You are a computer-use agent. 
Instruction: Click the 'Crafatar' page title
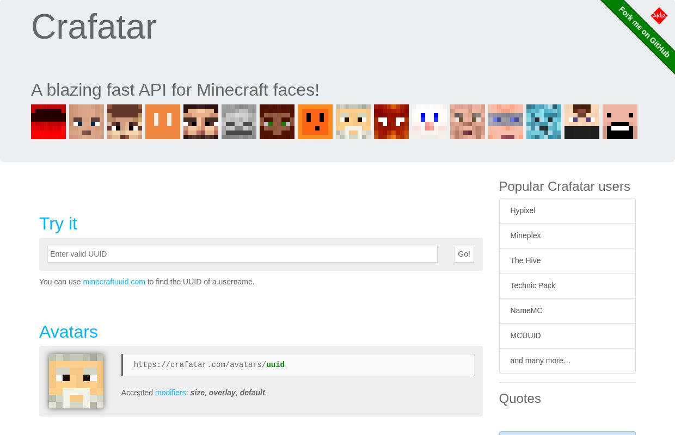[x=94, y=27]
